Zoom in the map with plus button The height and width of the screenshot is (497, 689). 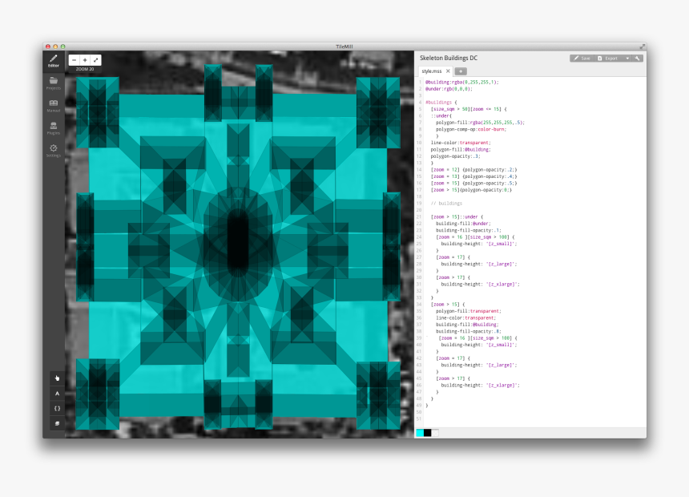point(85,60)
